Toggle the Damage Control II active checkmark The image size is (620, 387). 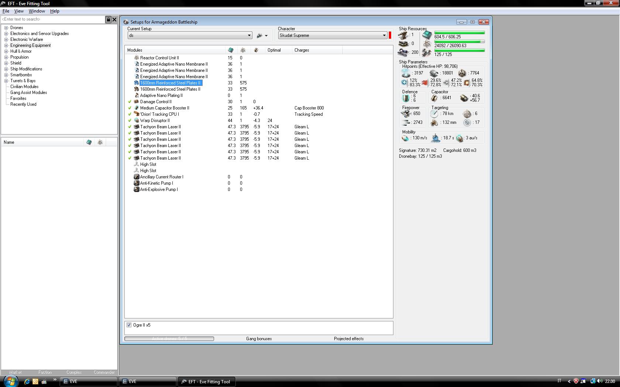(130, 102)
